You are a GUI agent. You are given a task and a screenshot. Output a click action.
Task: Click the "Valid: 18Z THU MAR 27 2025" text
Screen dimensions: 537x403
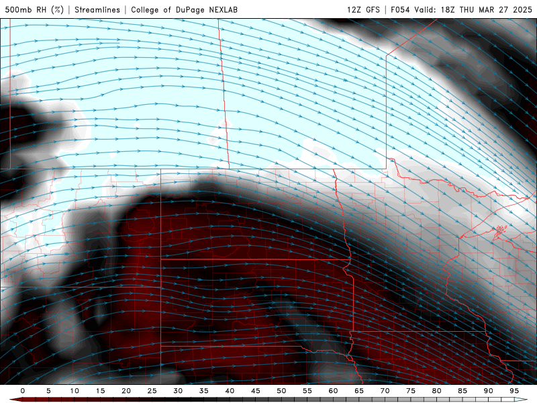coord(473,9)
